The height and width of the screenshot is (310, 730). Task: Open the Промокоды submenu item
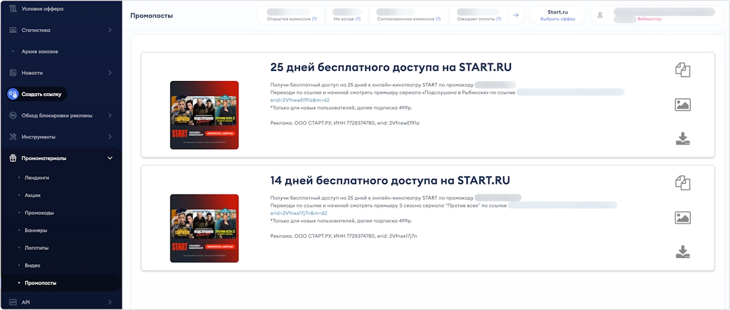(x=39, y=213)
